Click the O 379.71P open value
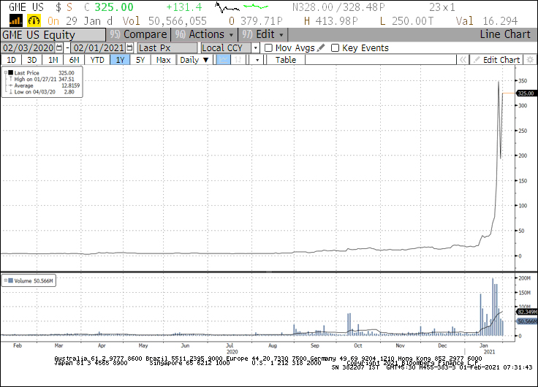 point(256,21)
